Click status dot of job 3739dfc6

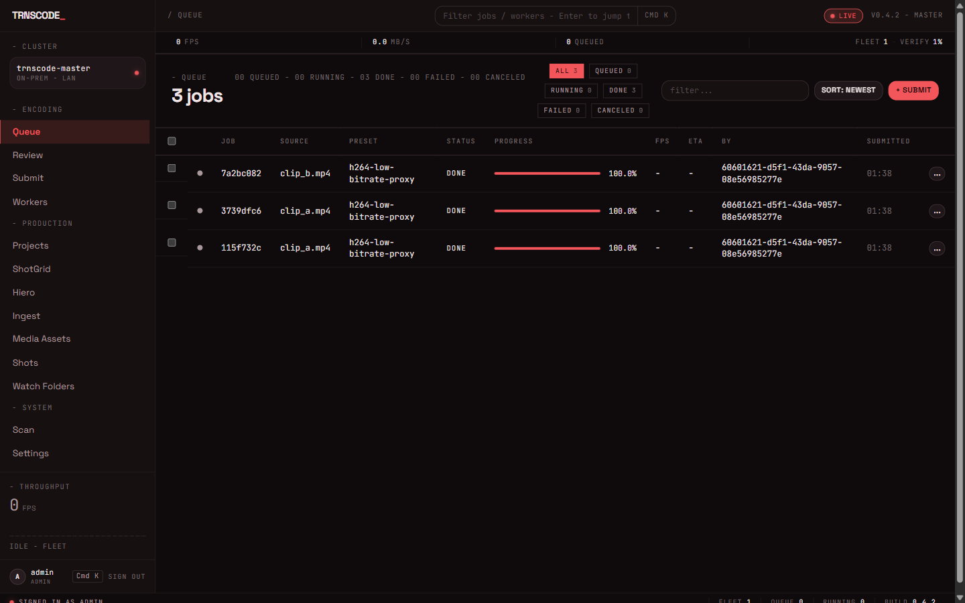tap(200, 210)
